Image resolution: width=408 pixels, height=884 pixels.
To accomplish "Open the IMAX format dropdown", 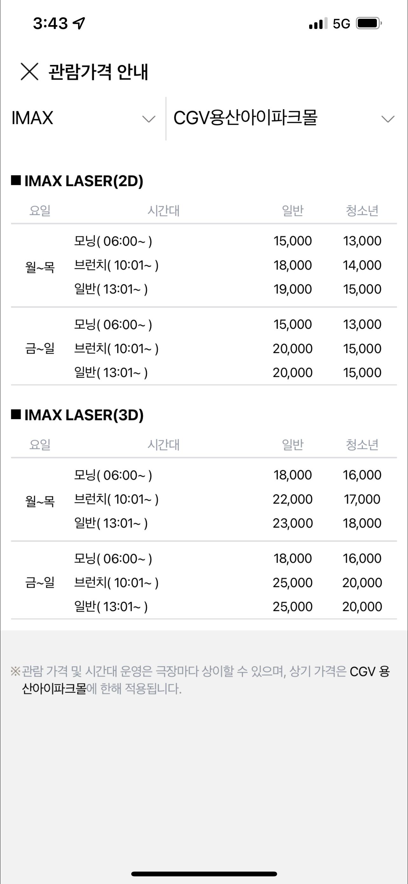I will [x=83, y=118].
